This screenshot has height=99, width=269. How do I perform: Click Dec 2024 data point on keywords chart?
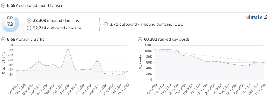point(256,62)
